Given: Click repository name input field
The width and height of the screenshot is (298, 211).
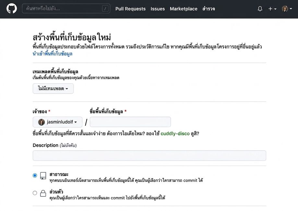Looking at the screenshot, I should coord(130,122).
